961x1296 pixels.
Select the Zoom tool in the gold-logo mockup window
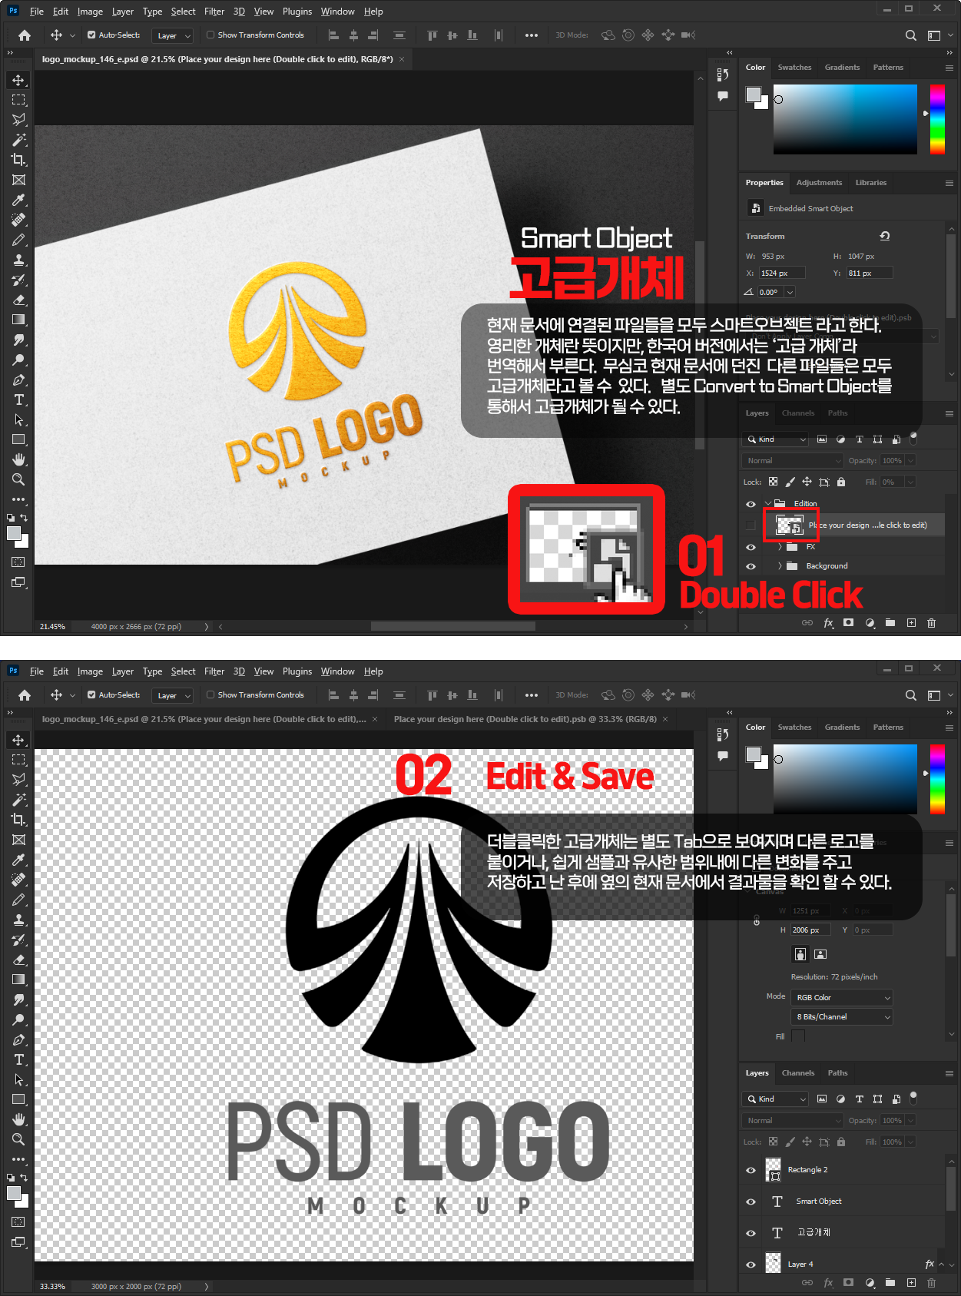19,479
